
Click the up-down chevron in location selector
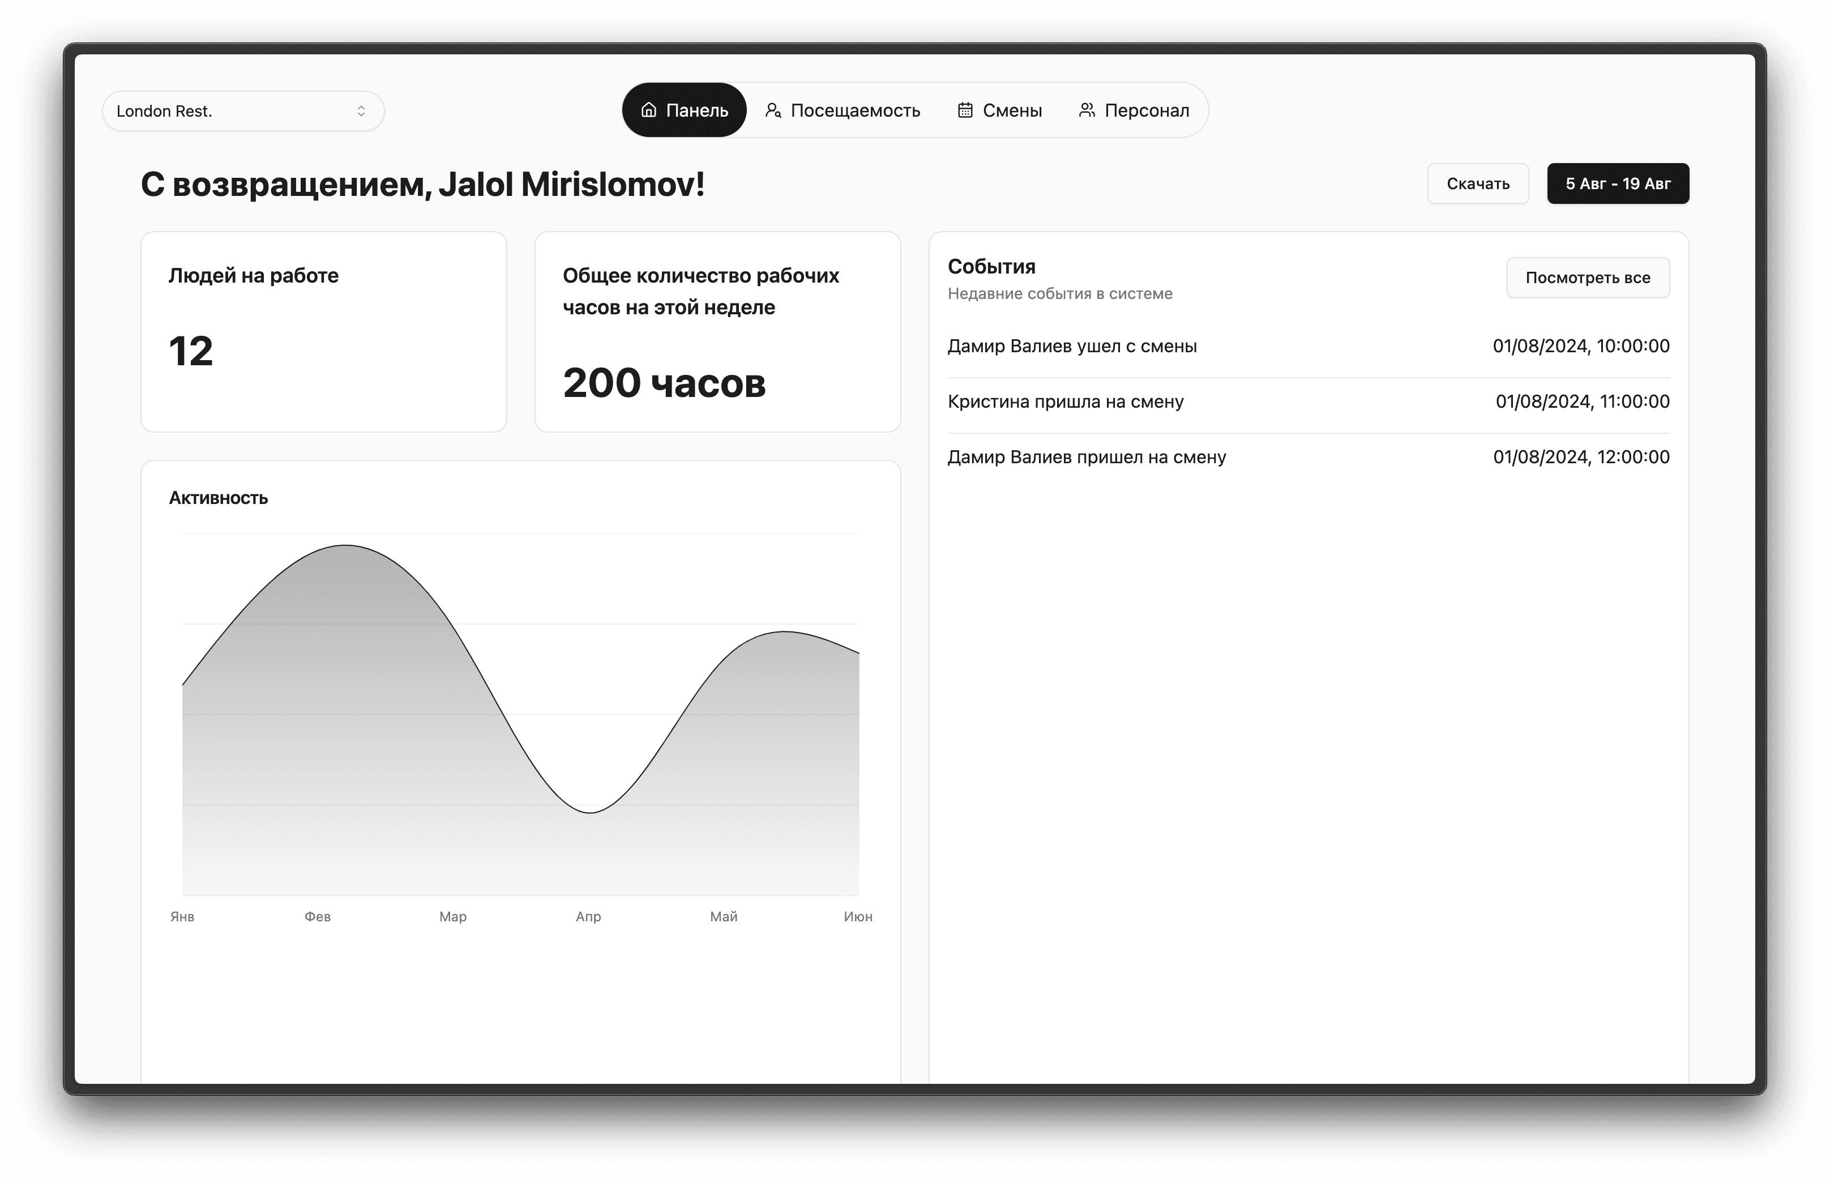tap(361, 111)
